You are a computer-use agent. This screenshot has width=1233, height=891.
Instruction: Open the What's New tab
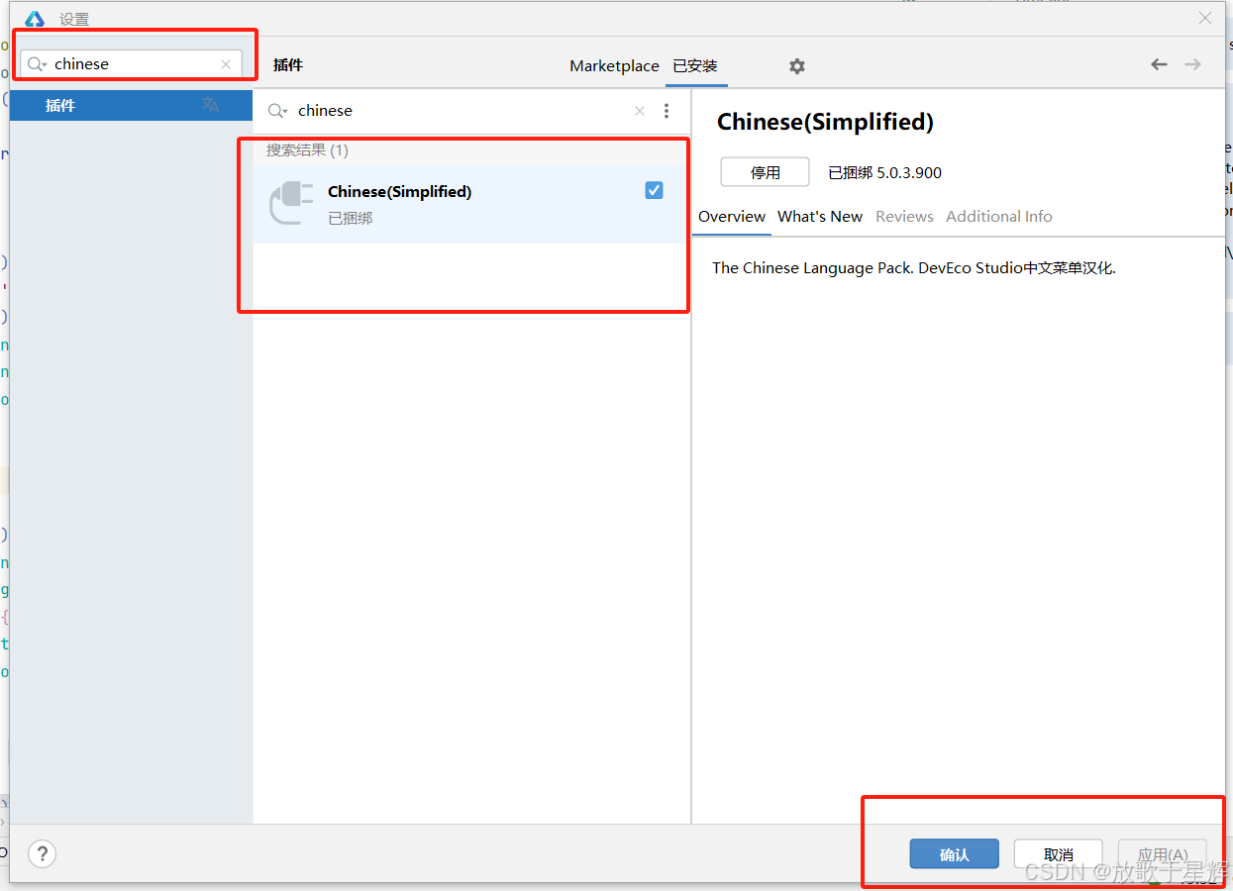point(820,217)
